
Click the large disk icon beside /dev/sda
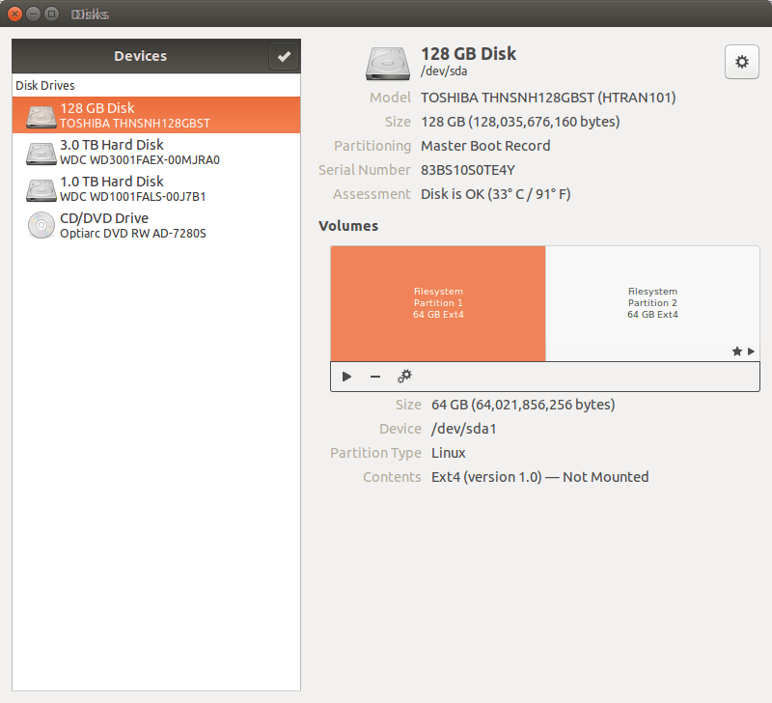pos(389,63)
